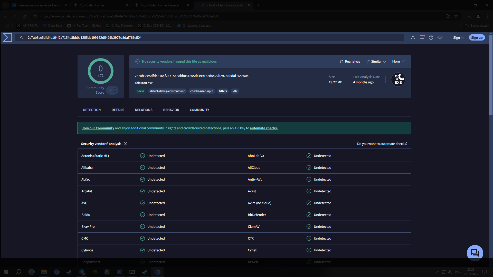The image size is (493, 277).
Task: Click the info icon beside Security vendors' analysis
Action: pos(126,144)
